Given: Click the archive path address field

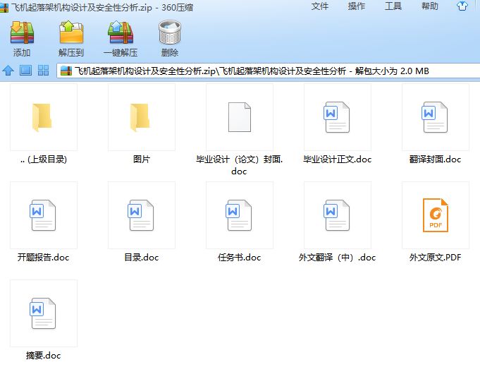Looking at the screenshot, I should tap(268, 71).
